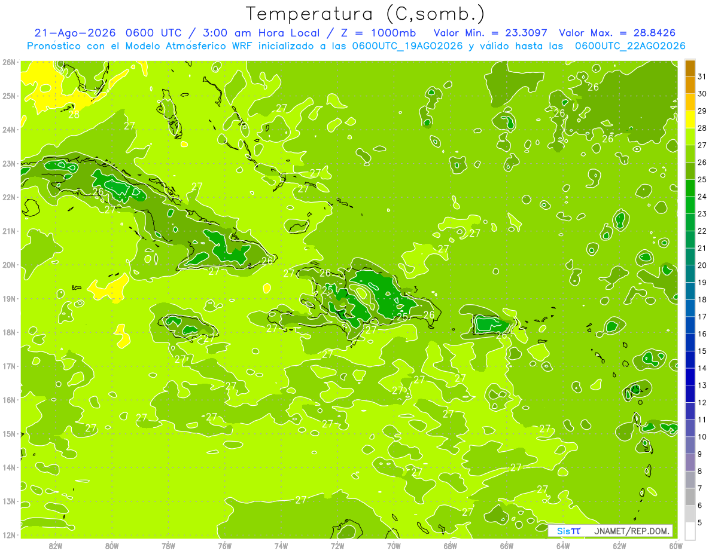Select the colorbar tick label "20"
Screen dimensions: 718x554
click(x=702, y=265)
